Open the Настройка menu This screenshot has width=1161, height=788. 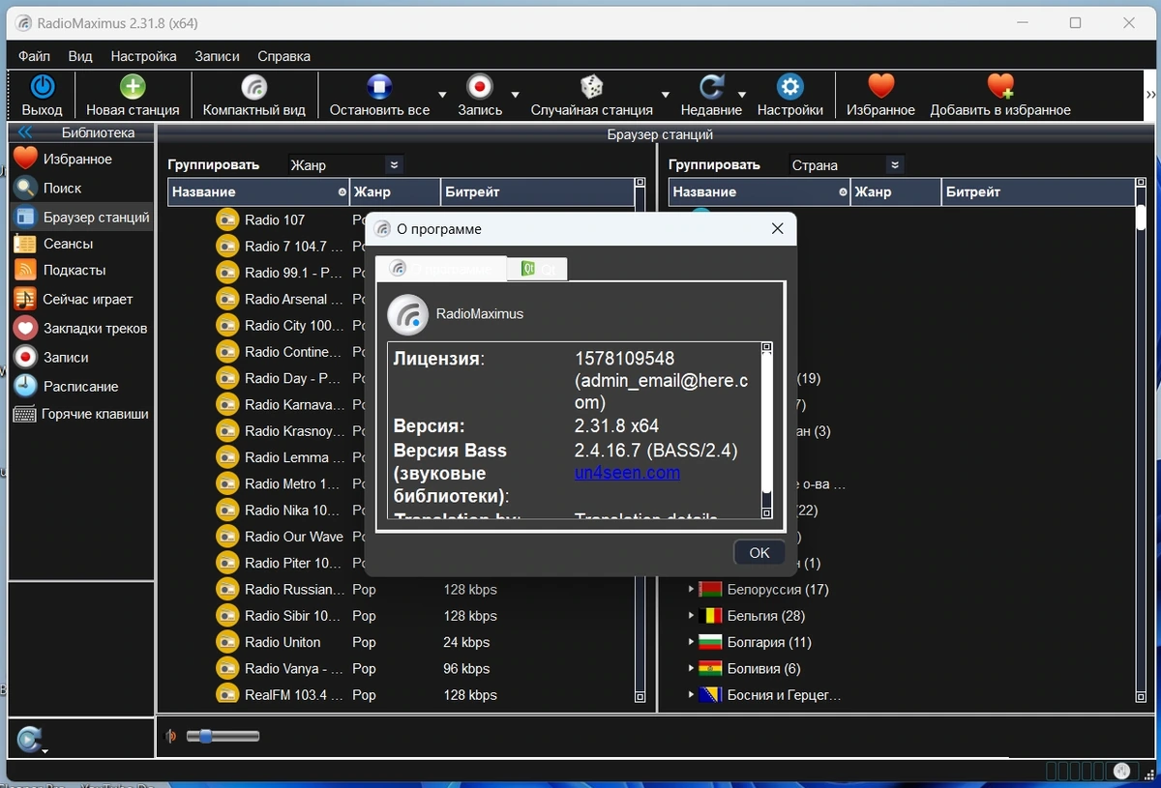click(143, 56)
